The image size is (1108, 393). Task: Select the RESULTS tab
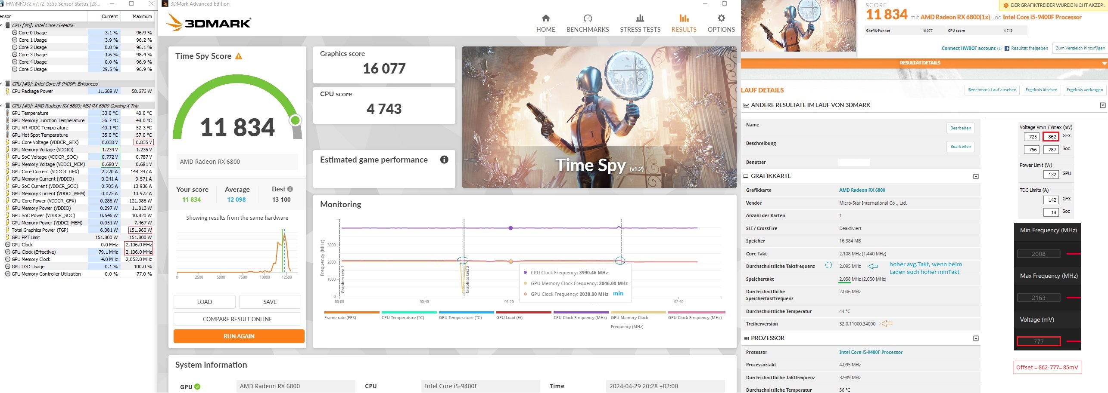(684, 24)
